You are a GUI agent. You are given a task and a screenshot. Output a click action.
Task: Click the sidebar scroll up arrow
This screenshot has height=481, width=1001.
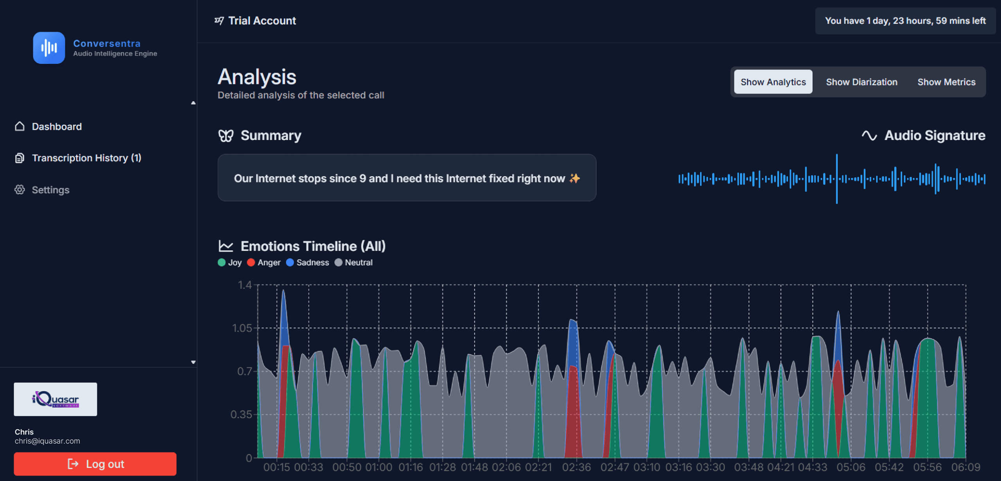pyautogui.click(x=193, y=103)
